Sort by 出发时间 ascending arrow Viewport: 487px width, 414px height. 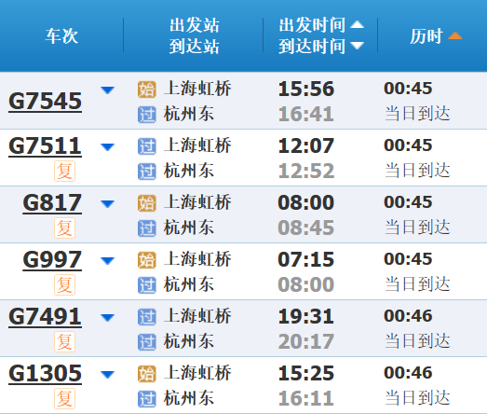click(358, 24)
